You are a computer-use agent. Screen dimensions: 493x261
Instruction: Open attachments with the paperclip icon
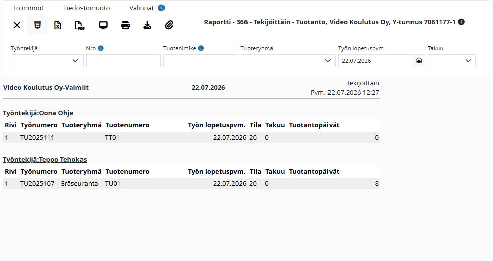(169, 25)
